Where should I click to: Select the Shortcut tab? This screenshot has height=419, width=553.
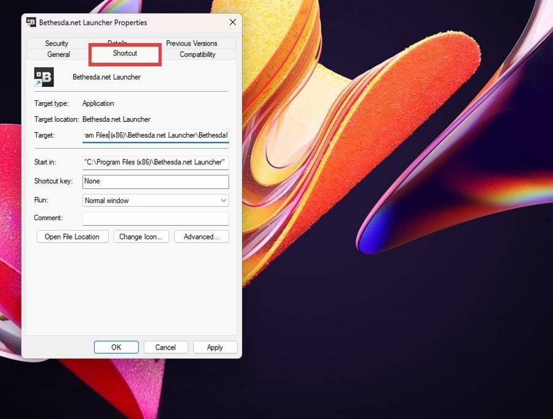(x=125, y=54)
